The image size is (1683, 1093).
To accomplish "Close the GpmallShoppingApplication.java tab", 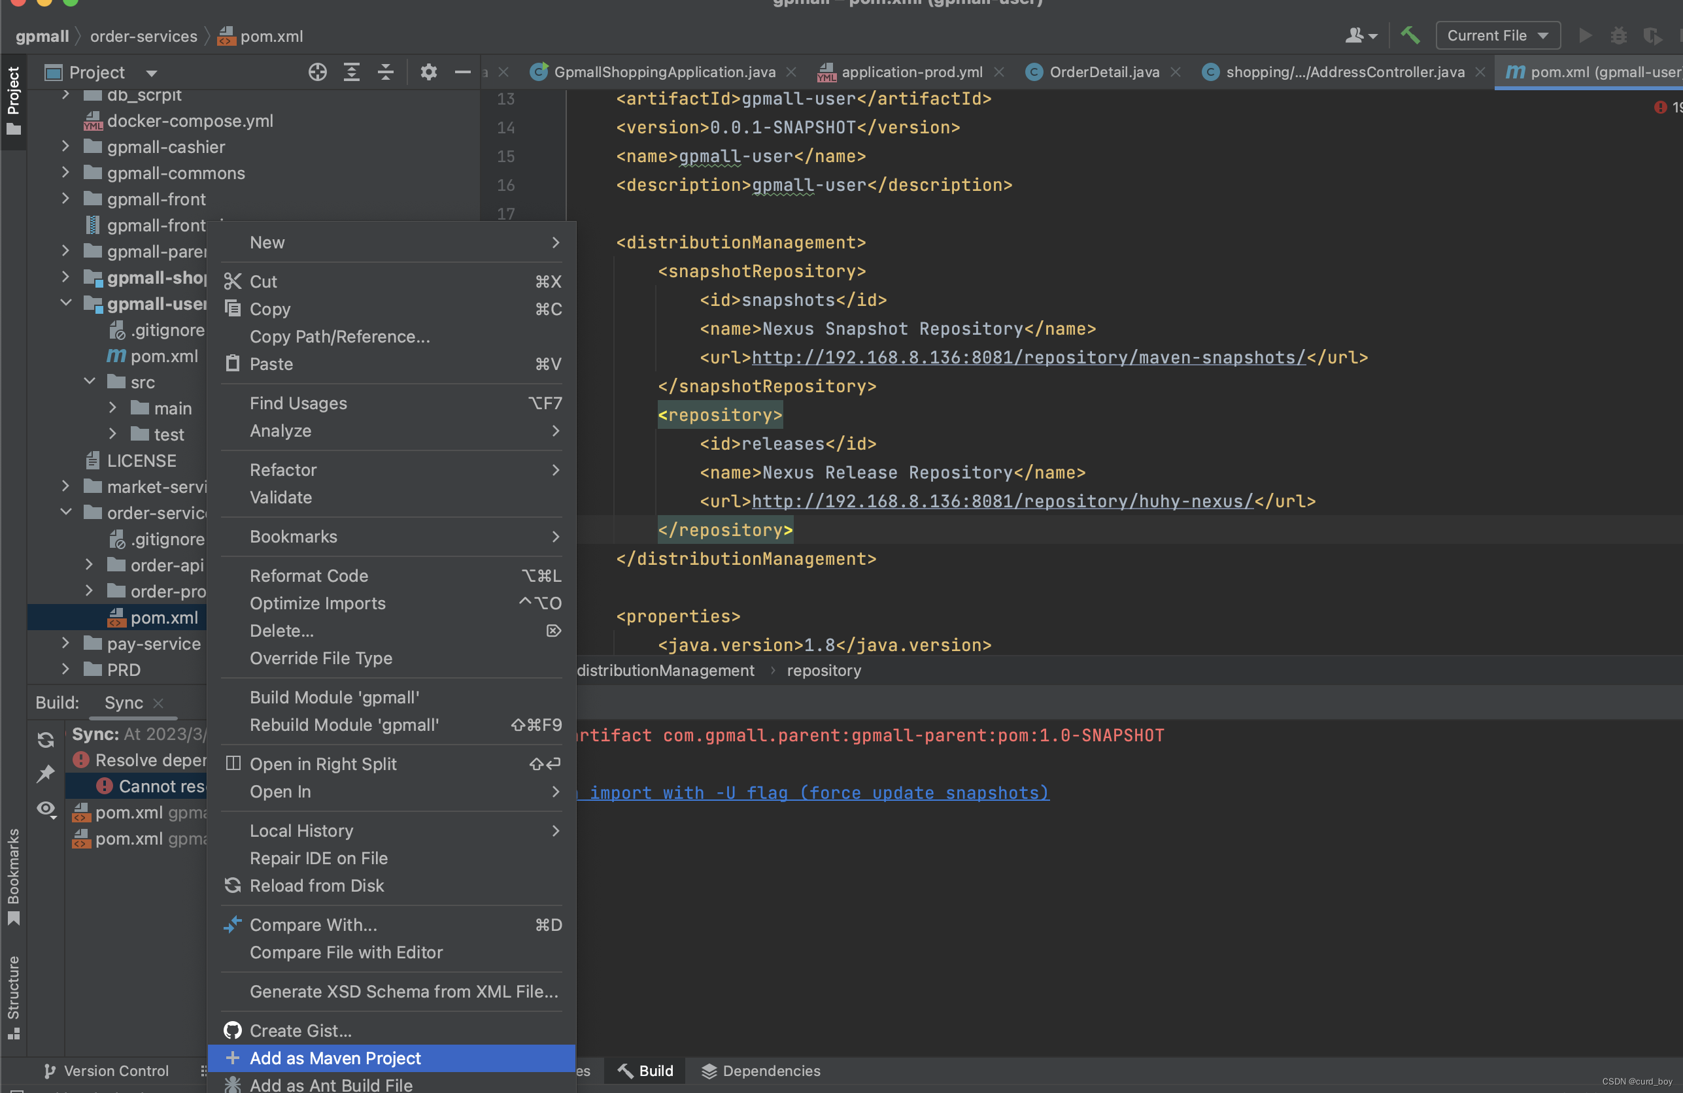I will tap(791, 72).
